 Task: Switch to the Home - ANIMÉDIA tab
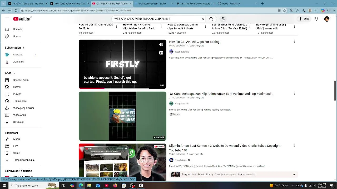[x=237, y=4]
